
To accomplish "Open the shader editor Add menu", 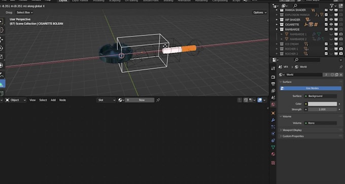I will 53,100.
